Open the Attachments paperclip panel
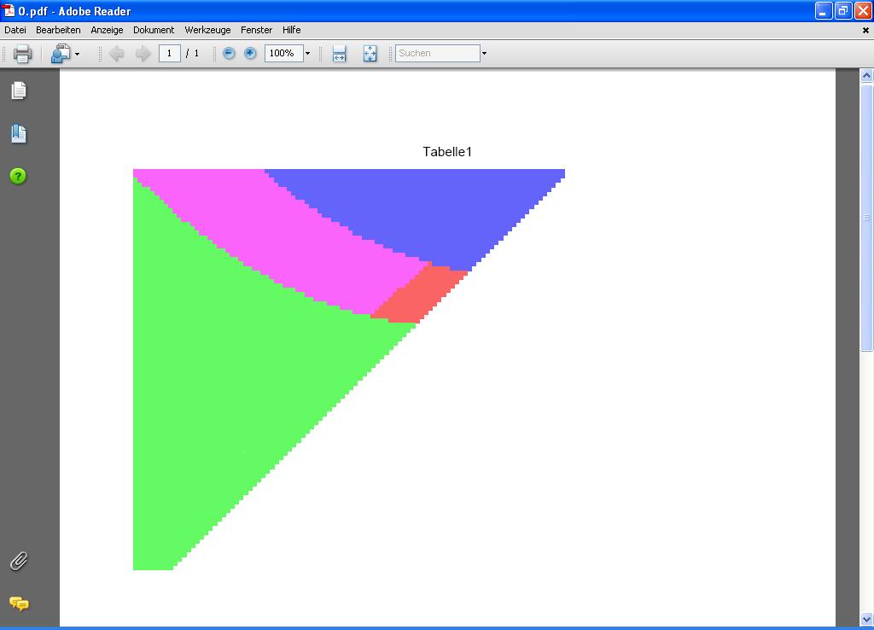The width and height of the screenshot is (874, 630). pyautogui.click(x=18, y=561)
